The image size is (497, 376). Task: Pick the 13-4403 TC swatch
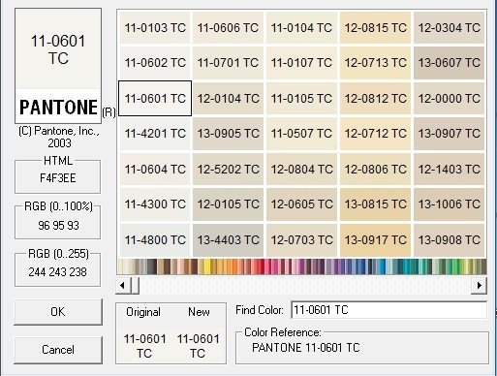click(x=228, y=240)
